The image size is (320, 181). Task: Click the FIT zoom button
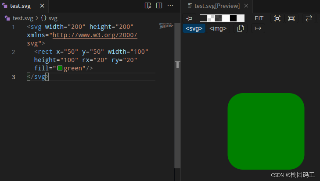tap(259, 18)
